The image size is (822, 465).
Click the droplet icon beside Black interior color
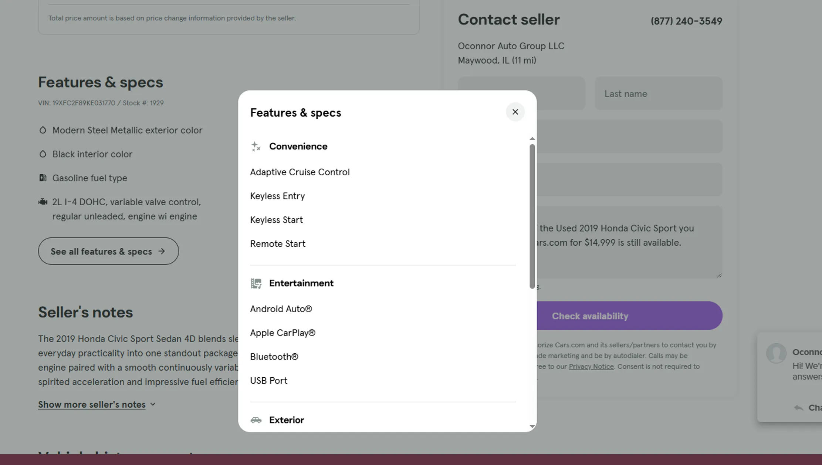43,154
